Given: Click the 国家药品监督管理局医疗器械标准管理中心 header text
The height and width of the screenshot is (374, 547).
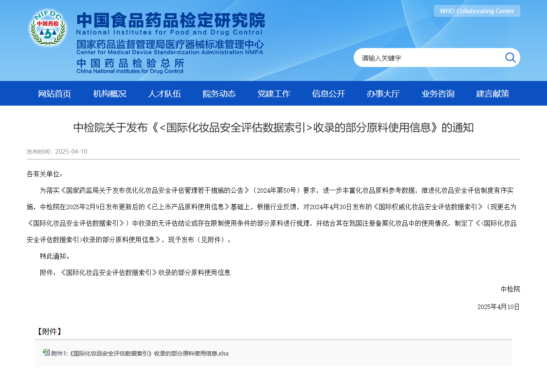Looking at the screenshot, I should pyautogui.click(x=170, y=44).
